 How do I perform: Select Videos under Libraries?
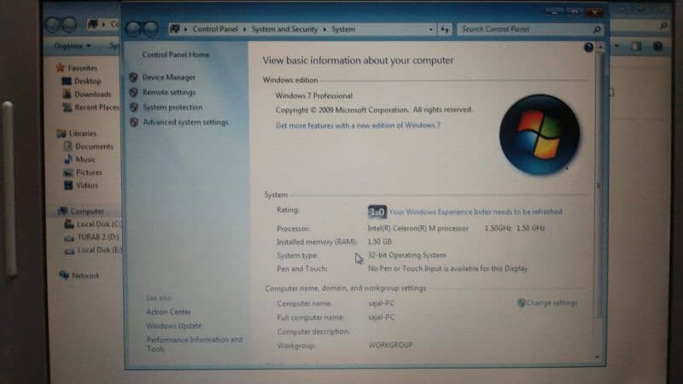(x=87, y=185)
